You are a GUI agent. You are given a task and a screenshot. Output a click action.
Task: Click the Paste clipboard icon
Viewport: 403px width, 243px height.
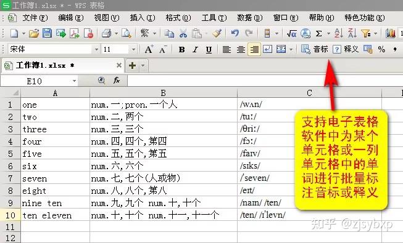197,33
